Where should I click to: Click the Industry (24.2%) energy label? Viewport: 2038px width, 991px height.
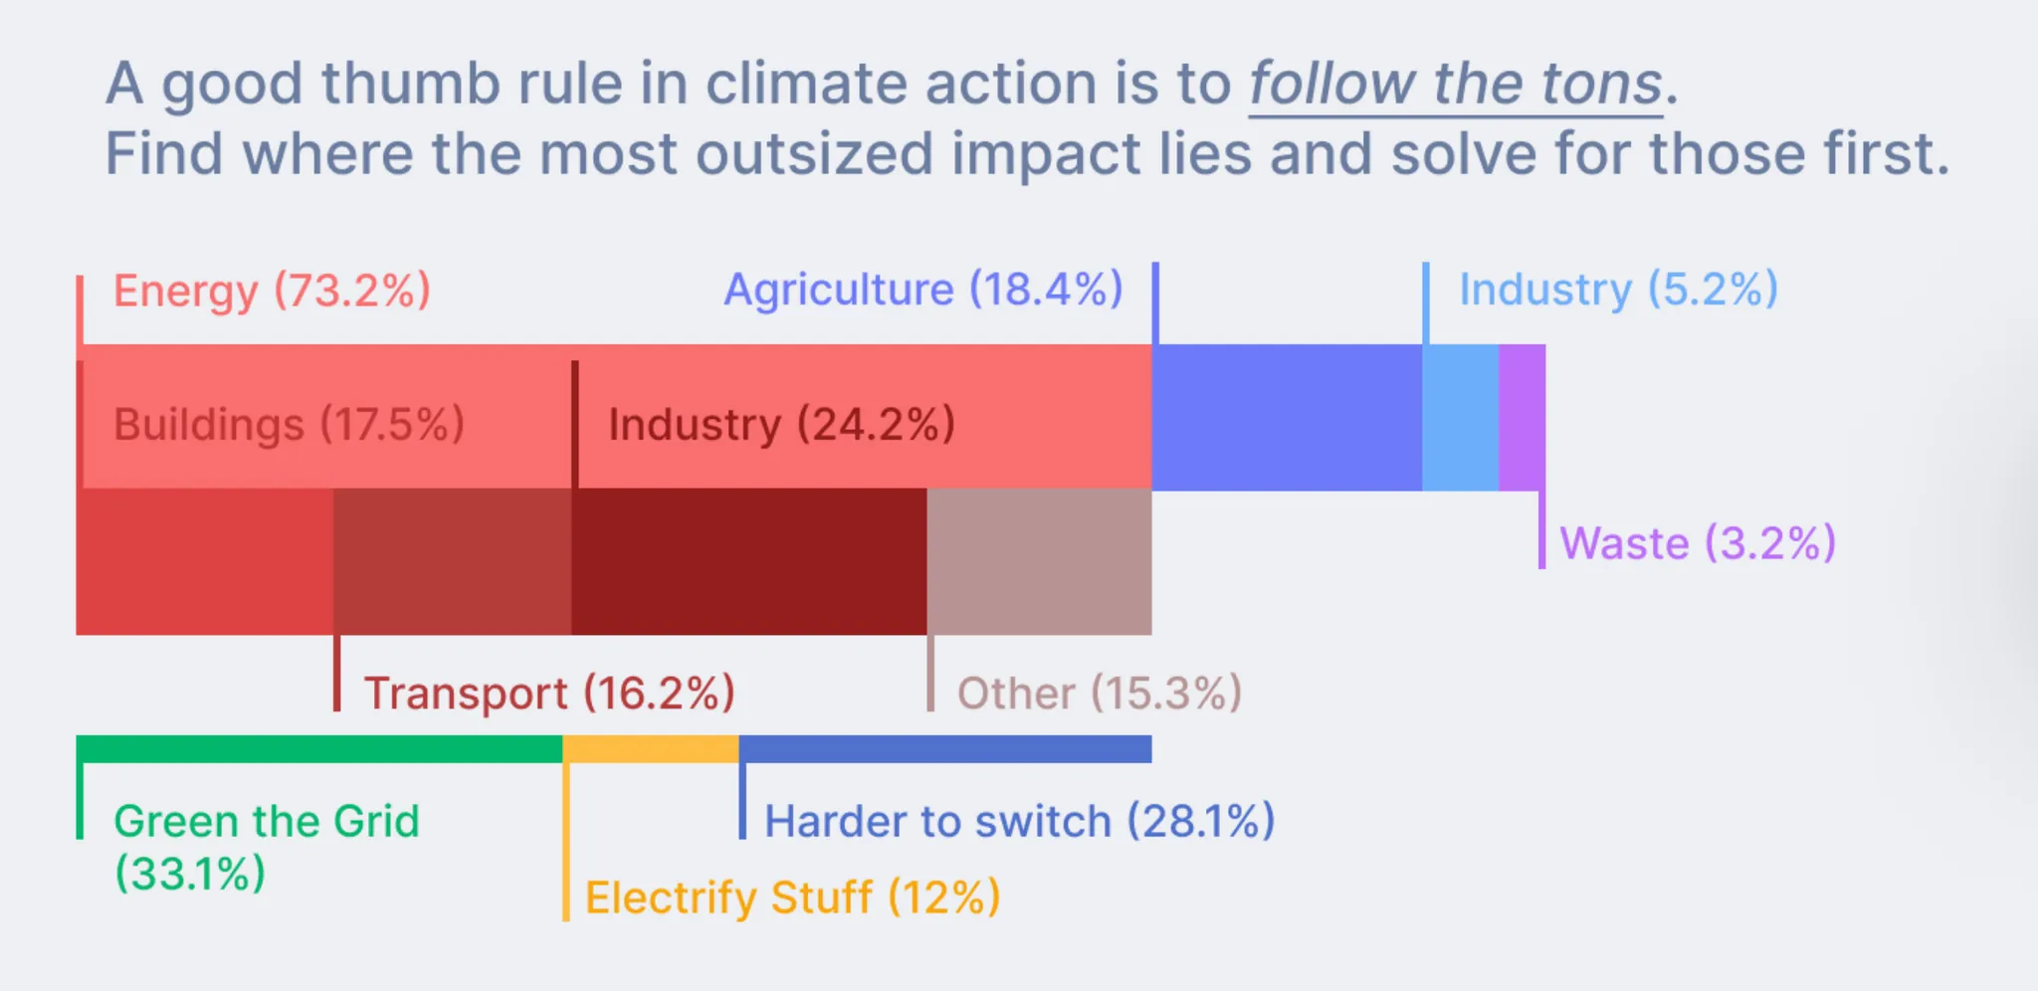point(782,426)
